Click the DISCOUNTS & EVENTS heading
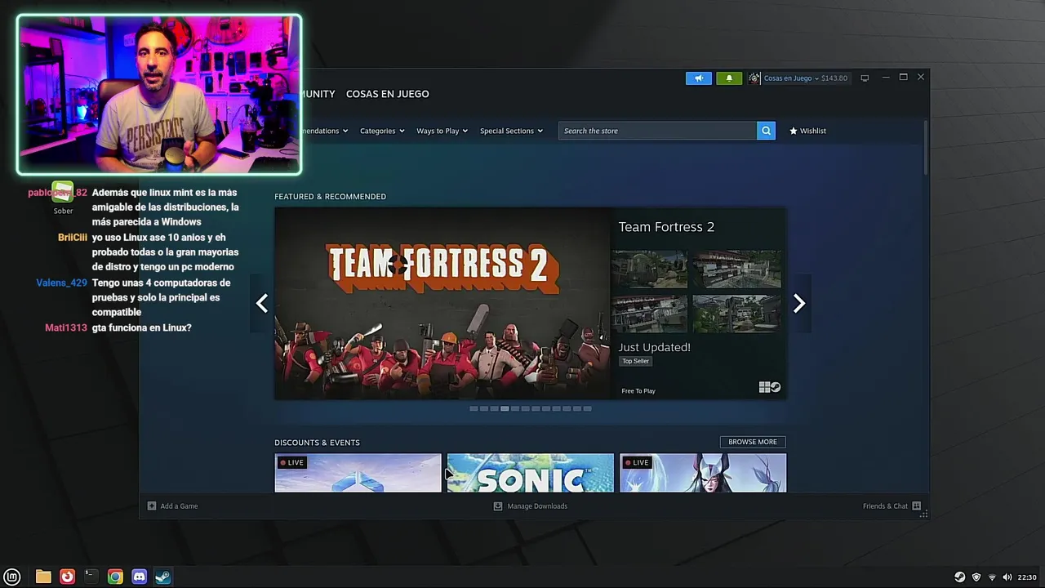 click(x=317, y=443)
